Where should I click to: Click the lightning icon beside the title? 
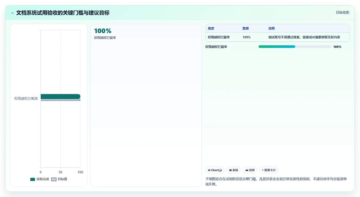[x=12, y=13]
